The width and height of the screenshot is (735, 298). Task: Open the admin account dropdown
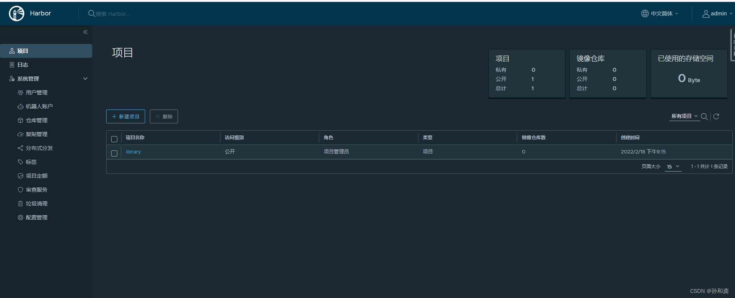pyautogui.click(x=717, y=13)
